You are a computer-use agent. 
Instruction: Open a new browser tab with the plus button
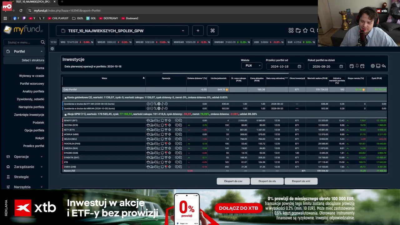coord(62,2)
